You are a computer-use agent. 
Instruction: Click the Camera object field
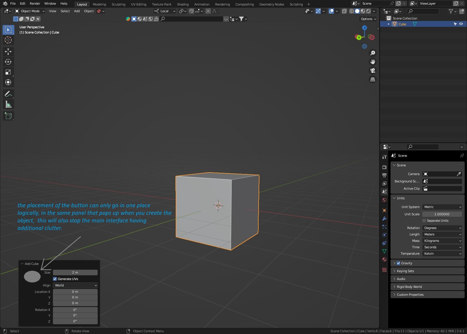(x=442, y=174)
